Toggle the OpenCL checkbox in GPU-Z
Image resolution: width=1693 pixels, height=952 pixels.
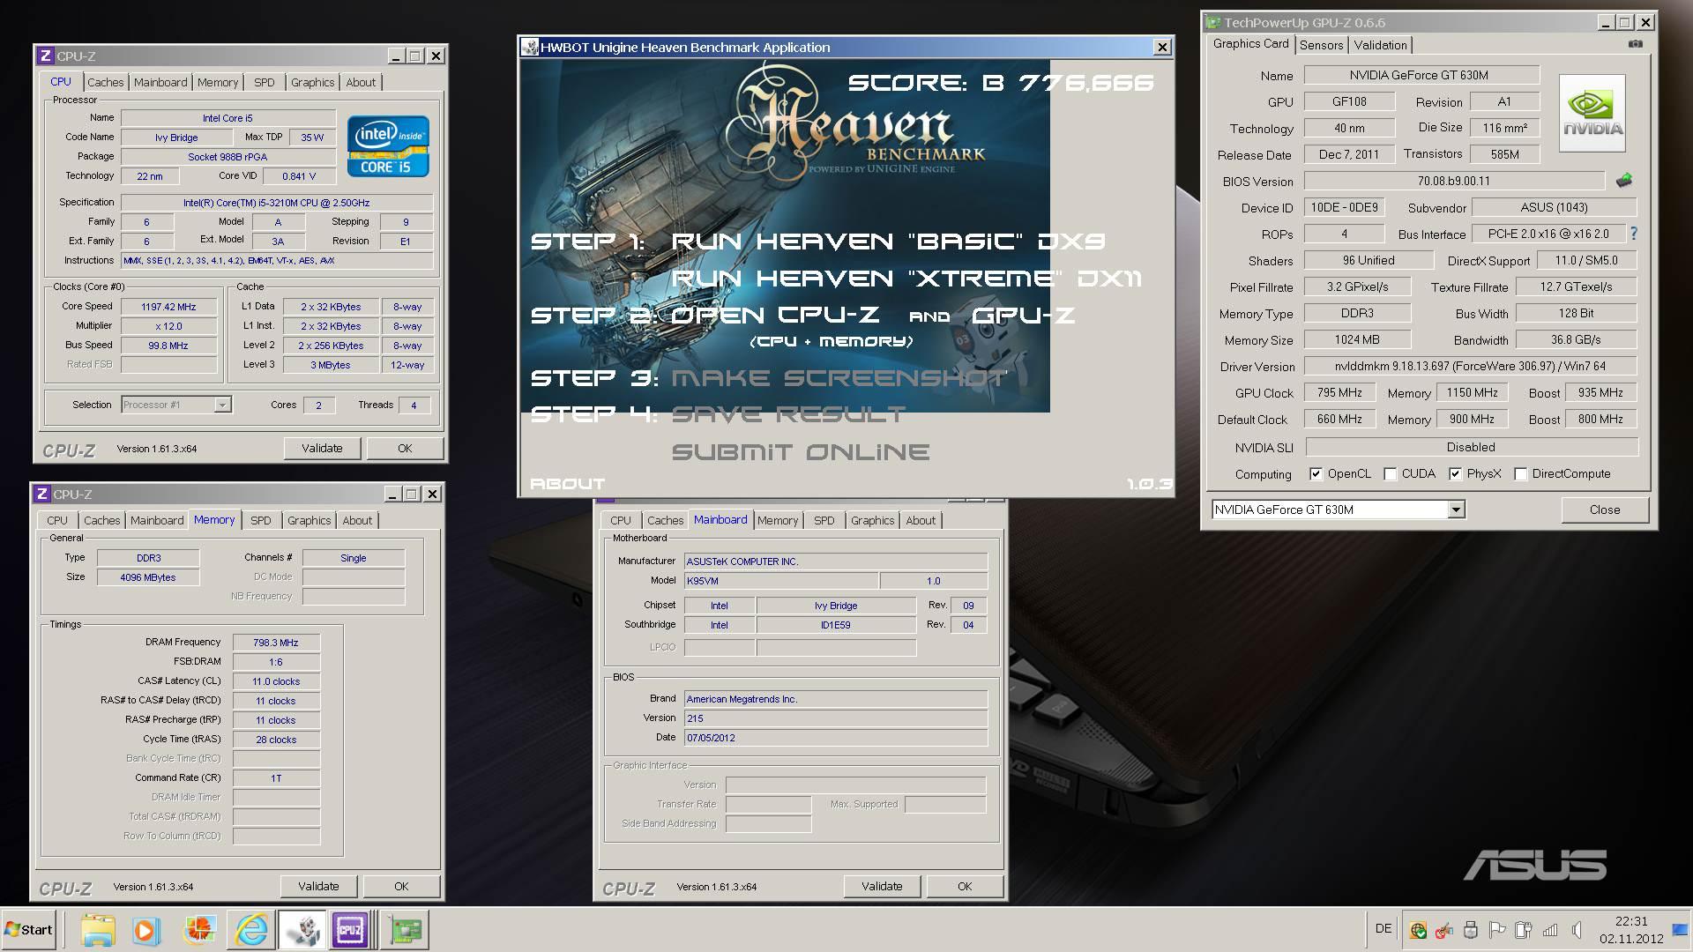(1316, 474)
